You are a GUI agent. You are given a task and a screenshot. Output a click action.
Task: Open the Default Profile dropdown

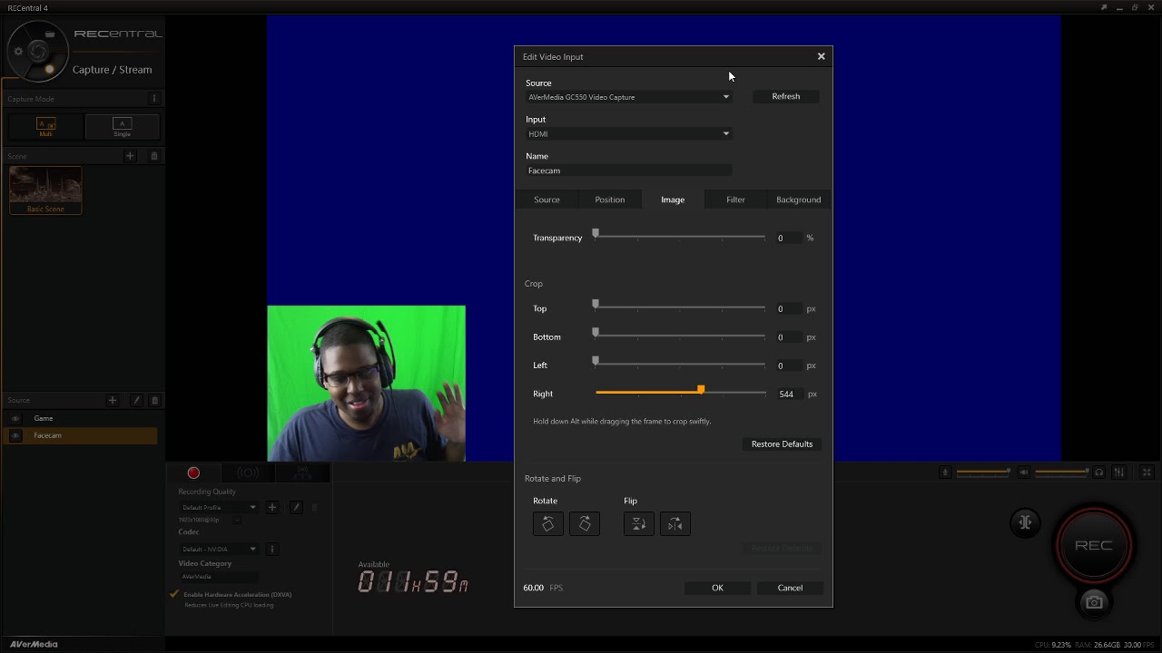coord(219,507)
